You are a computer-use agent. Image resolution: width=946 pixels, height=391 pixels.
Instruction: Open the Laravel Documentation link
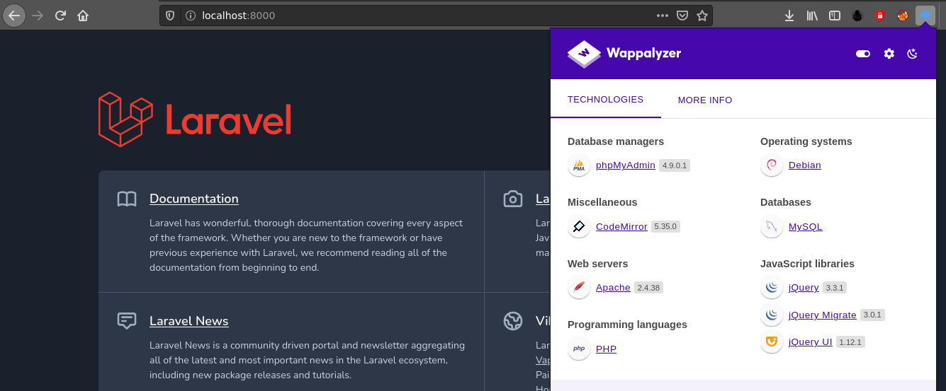[x=193, y=199]
